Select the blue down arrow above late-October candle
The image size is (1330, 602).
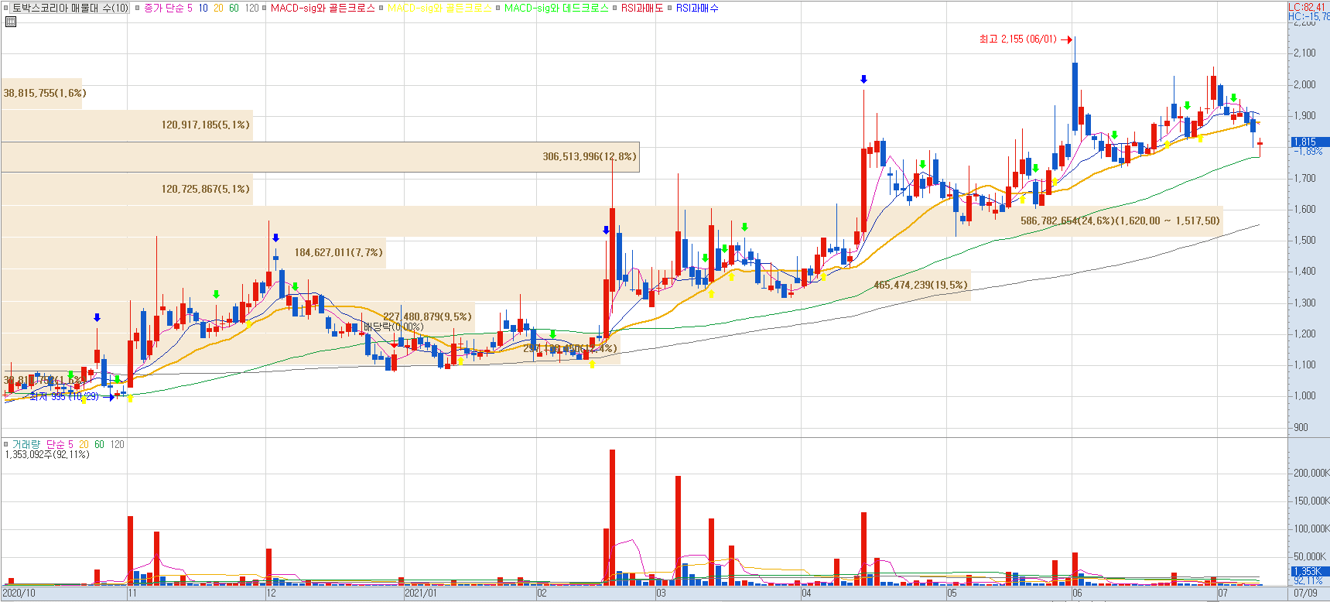pos(97,317)
